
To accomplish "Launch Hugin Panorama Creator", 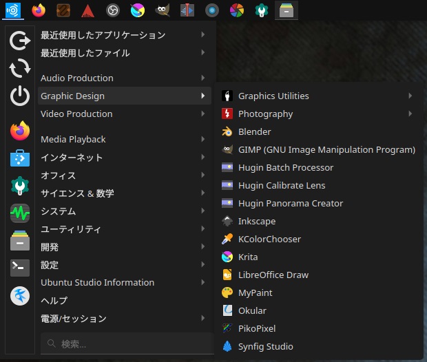I will 319,203.
